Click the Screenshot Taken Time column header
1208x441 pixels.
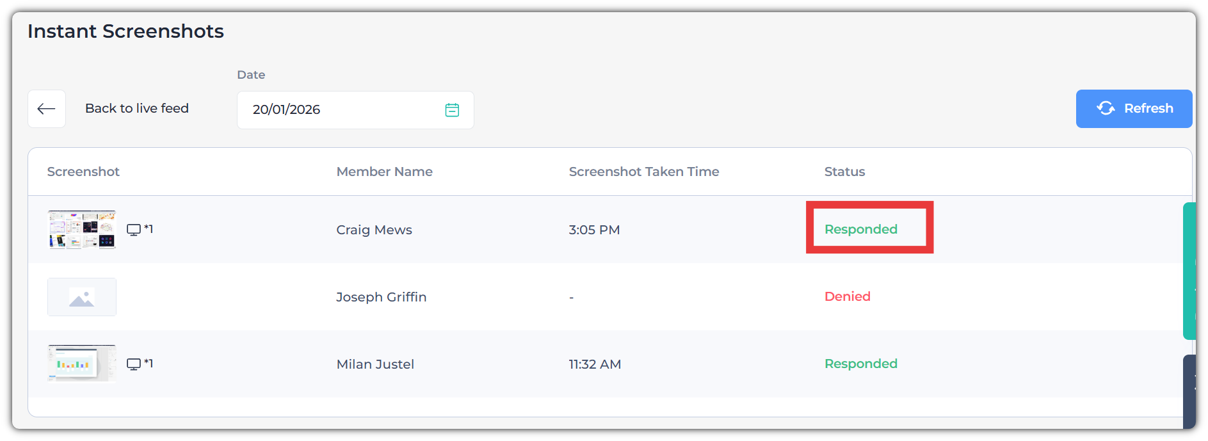click(x=643, y=172)
